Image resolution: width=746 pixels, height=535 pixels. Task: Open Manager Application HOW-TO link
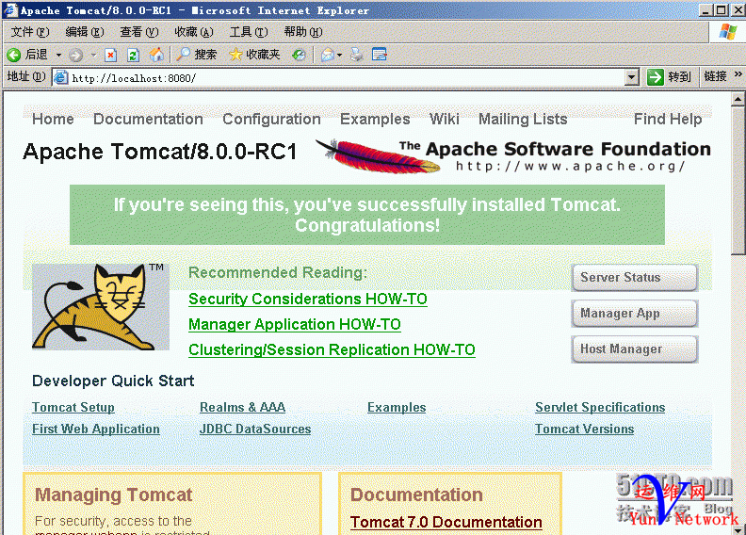click(x=295, y=324)
